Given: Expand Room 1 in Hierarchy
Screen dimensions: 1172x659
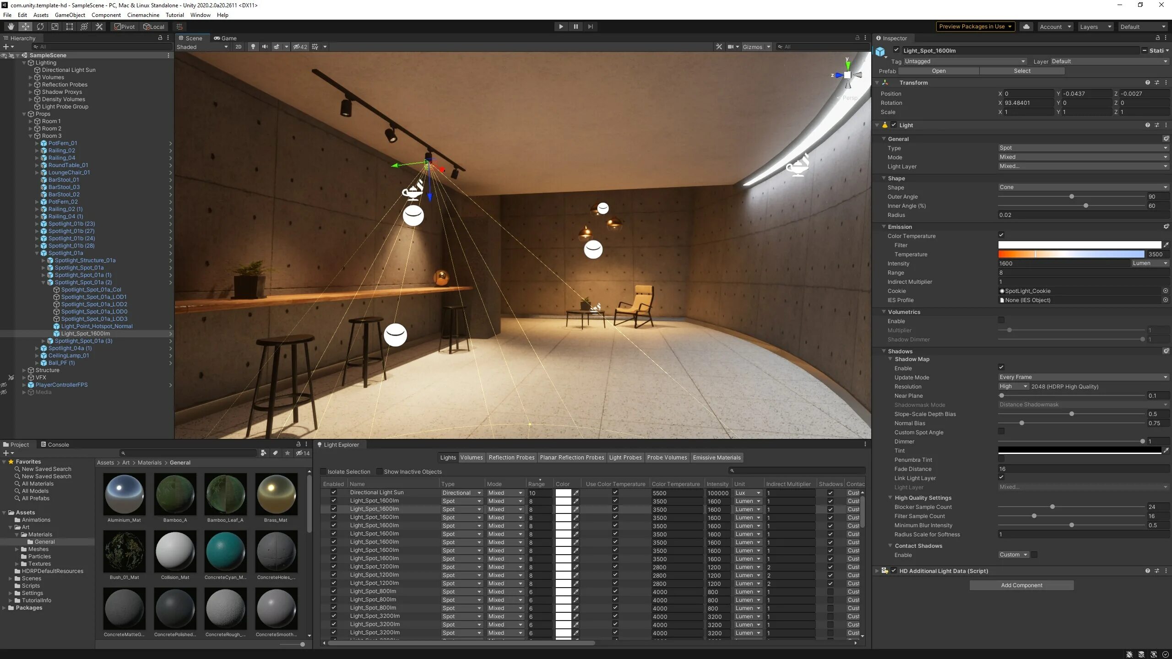Looking at the screenshot, I should [31, 121].
